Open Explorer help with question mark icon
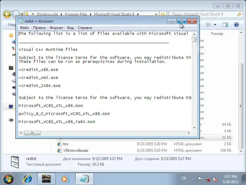This screenshot has width=246, height=185. (x=236, y=25)
